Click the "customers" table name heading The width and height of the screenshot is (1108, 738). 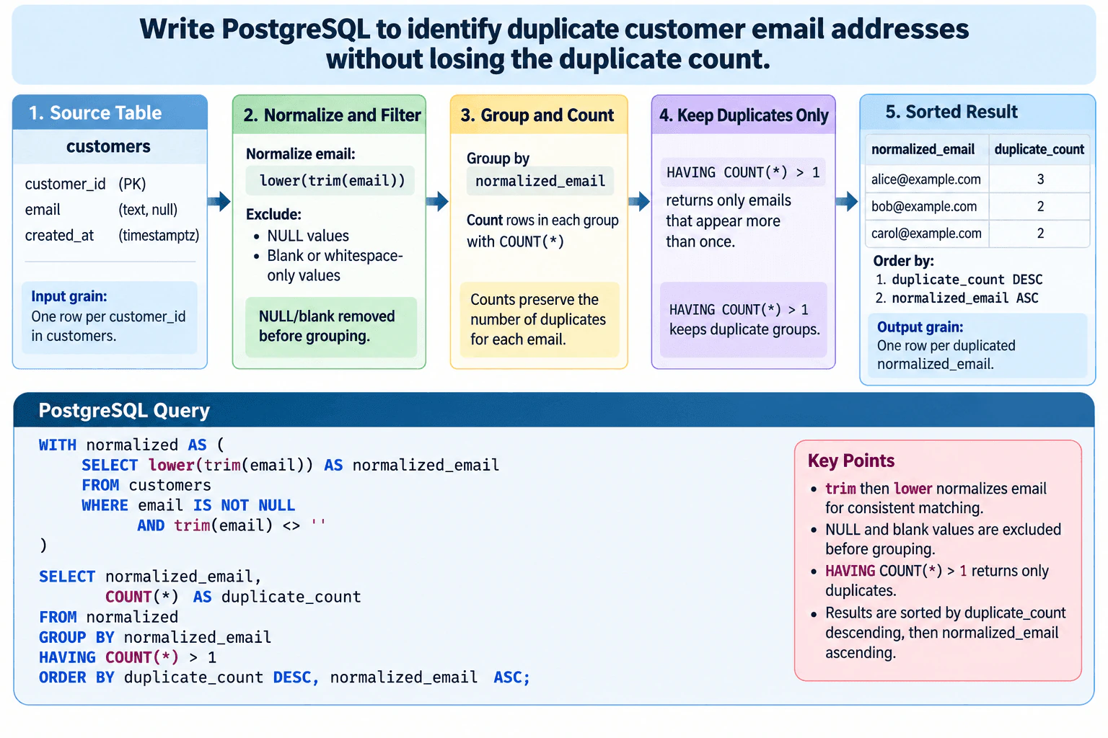(108, 146)
